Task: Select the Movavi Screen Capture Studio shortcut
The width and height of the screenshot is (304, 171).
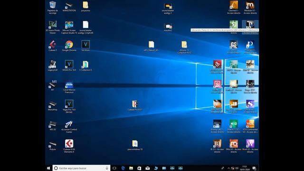Action: 69,28
